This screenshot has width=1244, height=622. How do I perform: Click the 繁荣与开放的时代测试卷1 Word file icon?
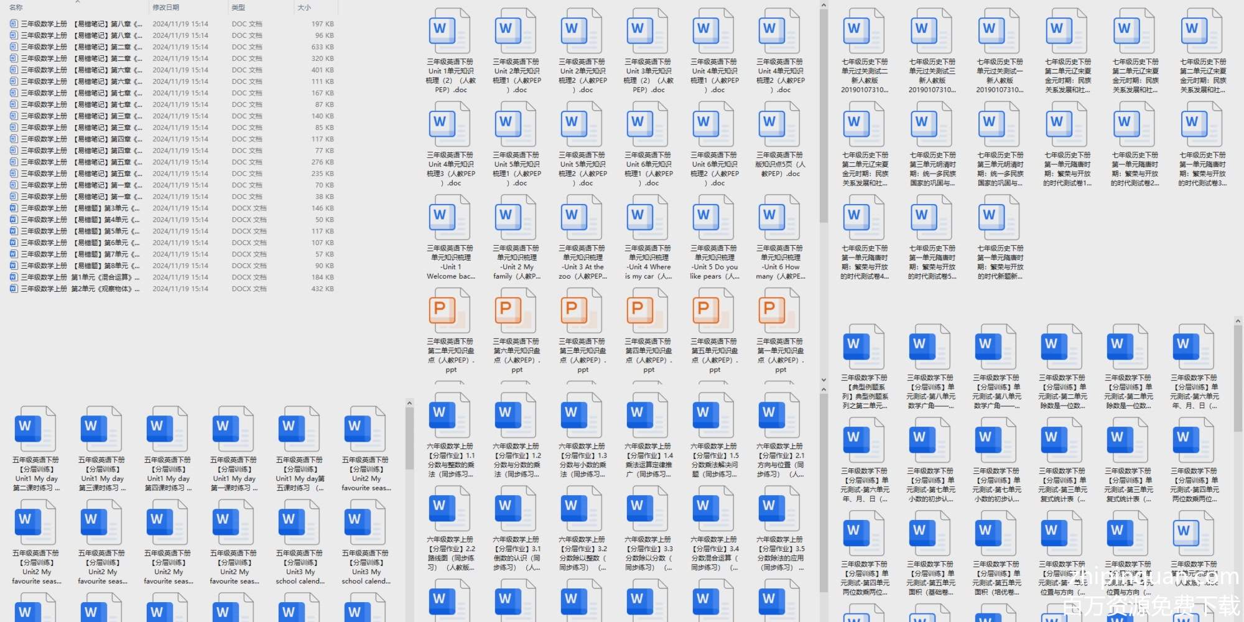1067,124
